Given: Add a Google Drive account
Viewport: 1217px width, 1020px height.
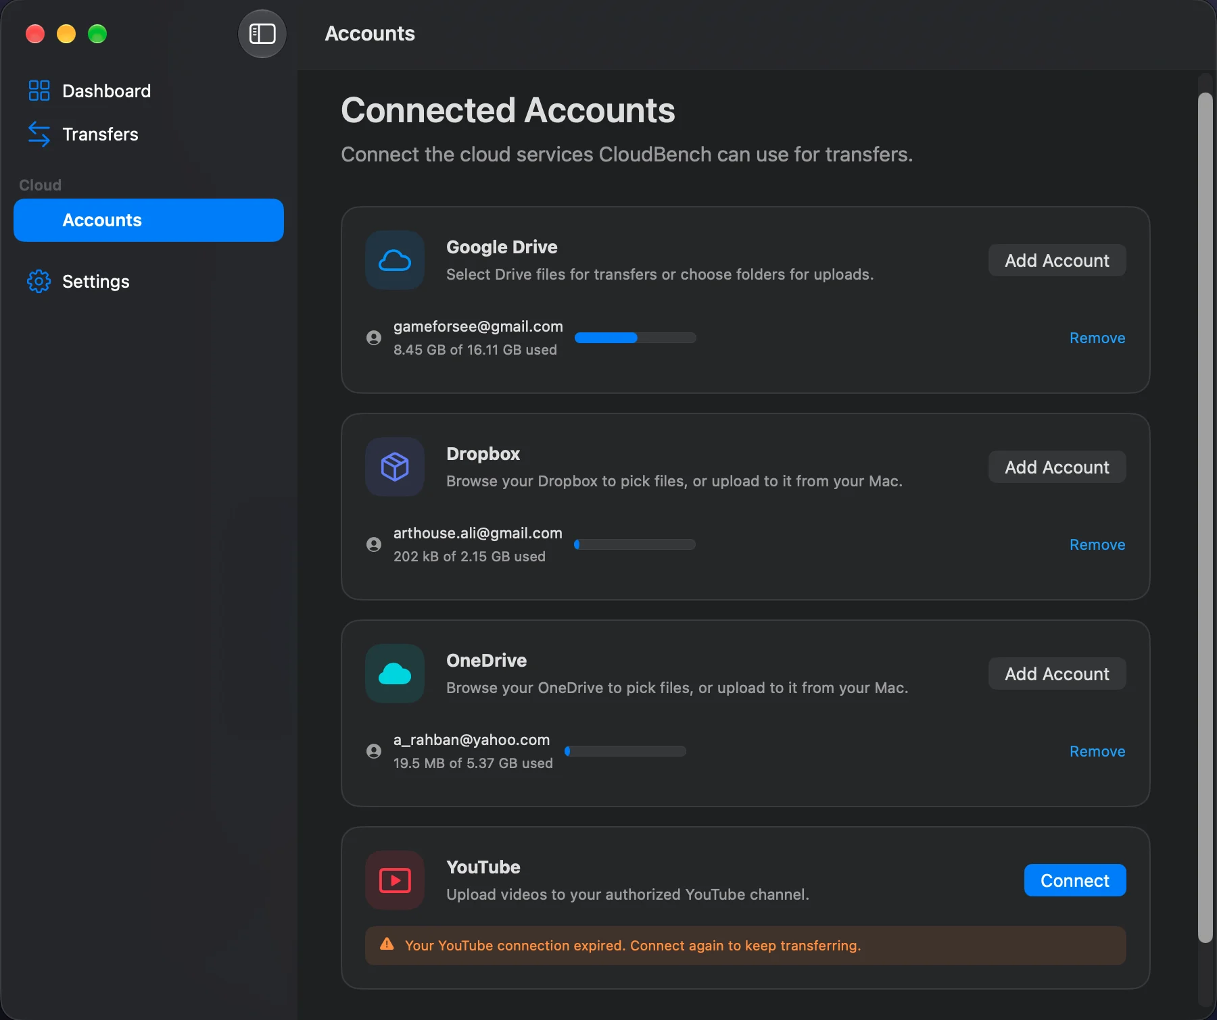Looking at the screenshot, I should [x=1057, y=260].
